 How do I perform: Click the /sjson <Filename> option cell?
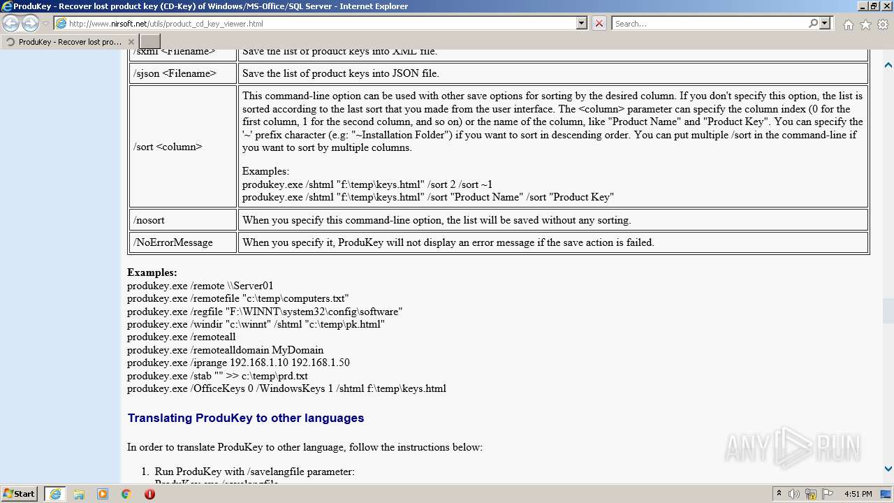pyautogui.click(x=183, y=73)
